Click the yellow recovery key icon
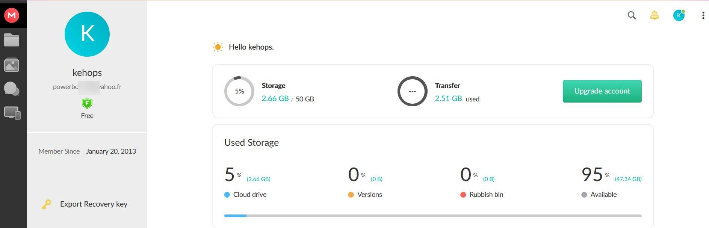This screenshot has height=228, width=709. coord(46,204)
